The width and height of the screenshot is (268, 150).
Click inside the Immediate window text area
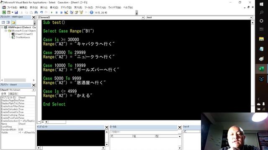(71, 138)
